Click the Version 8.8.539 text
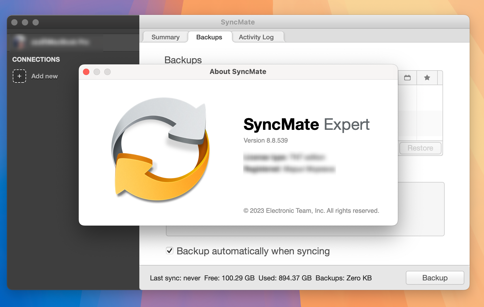This screenshot has height=307, width=484. click(x=266, y=140)
